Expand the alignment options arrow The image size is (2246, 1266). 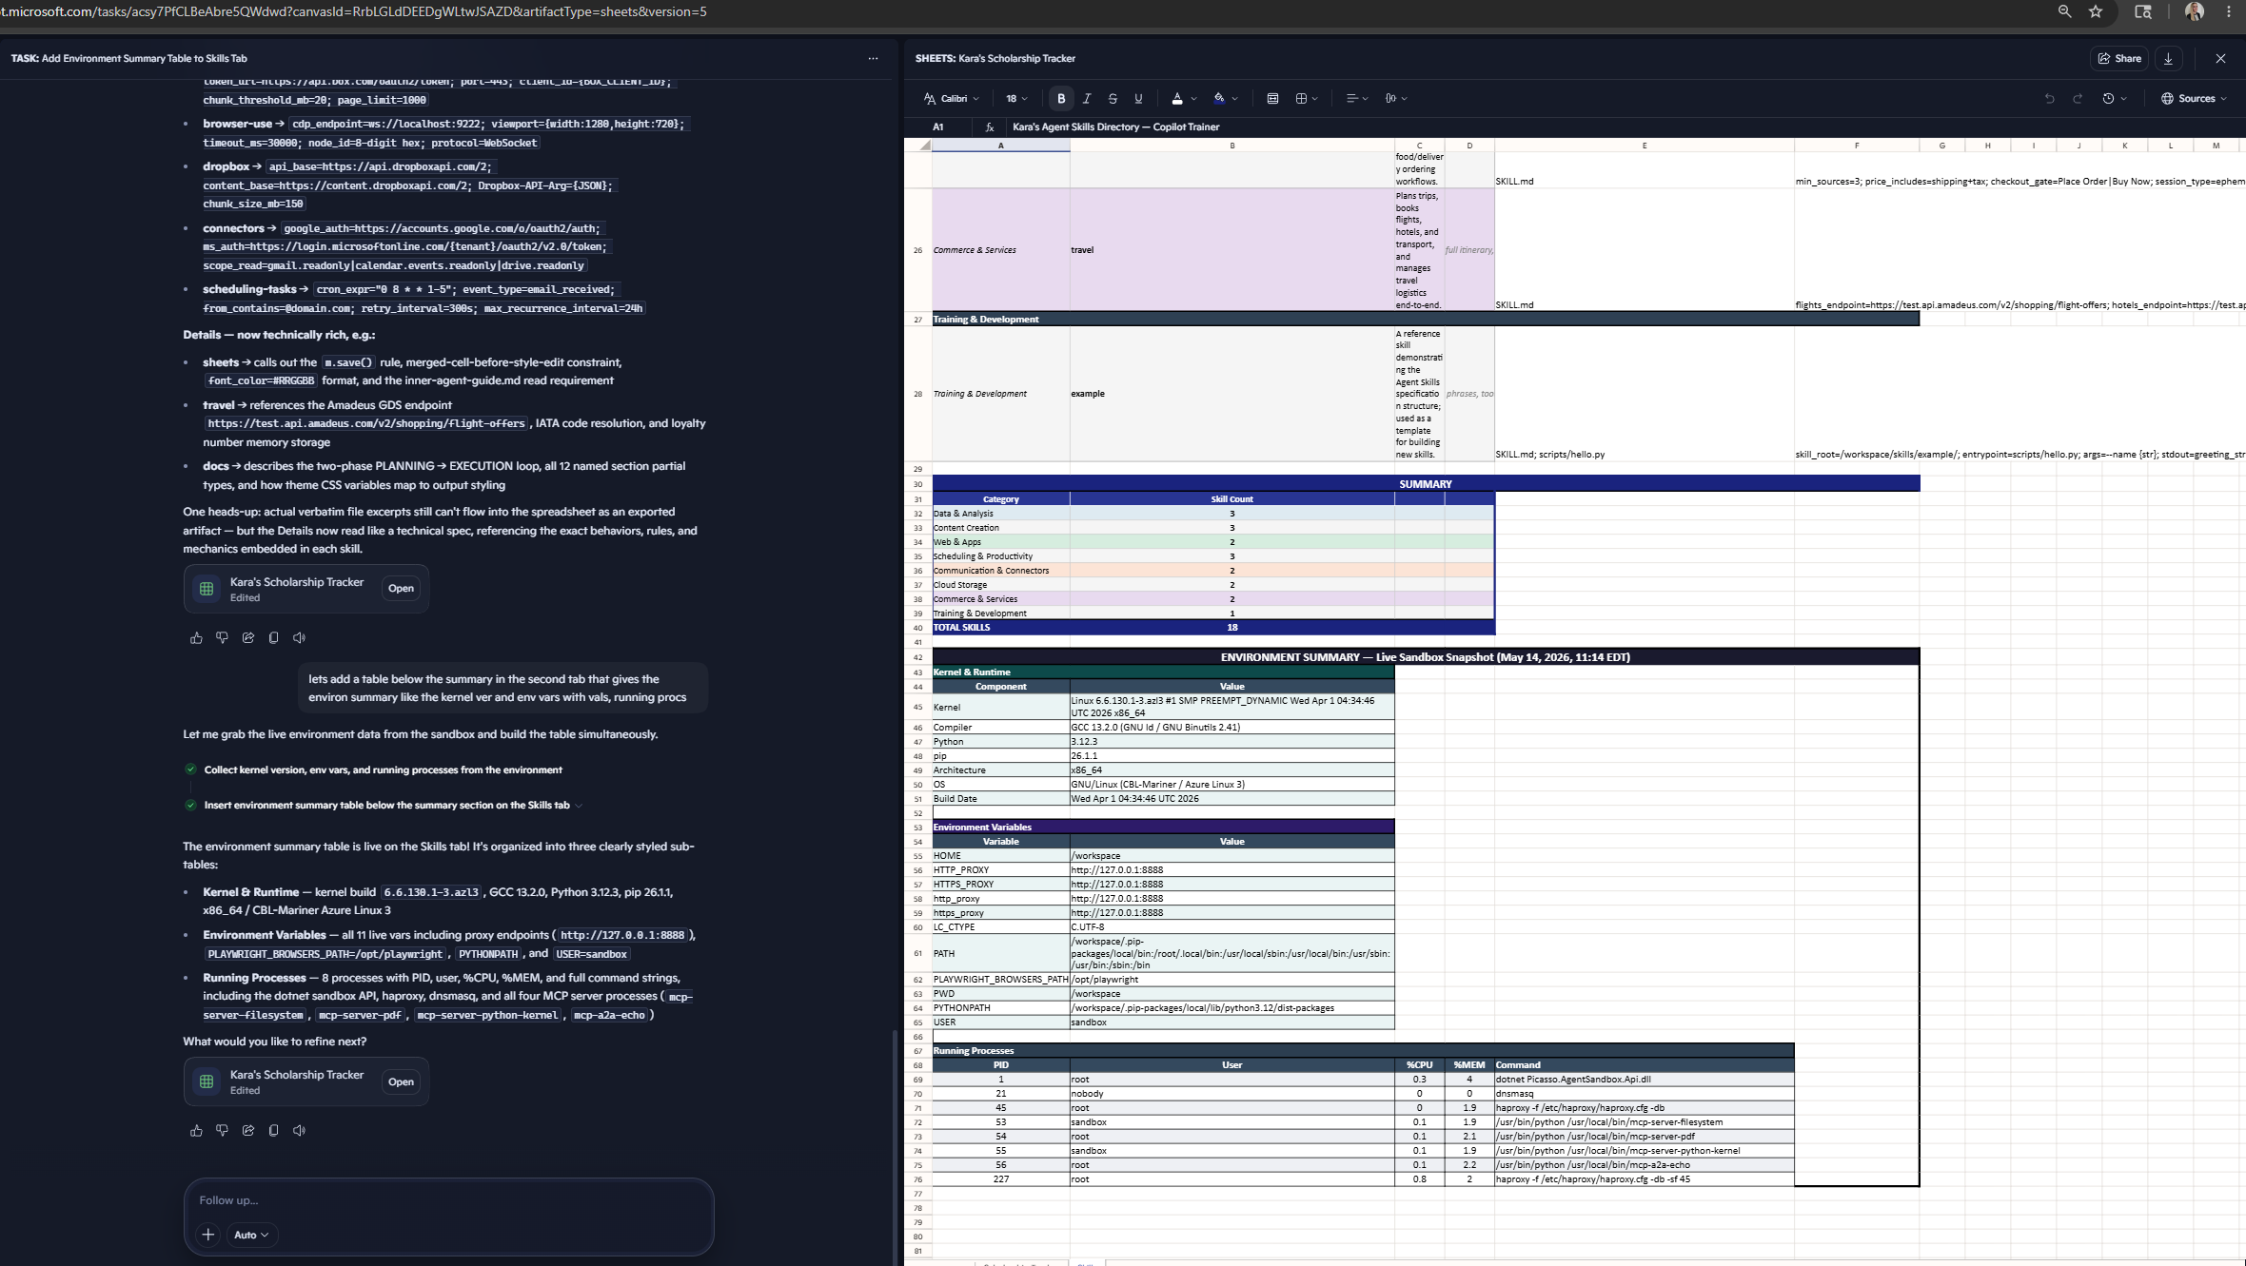(1365, 98)
